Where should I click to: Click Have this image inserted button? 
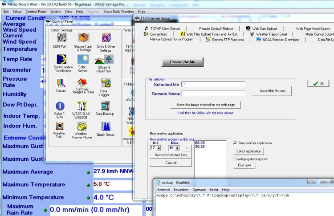[x=206, y=105]
